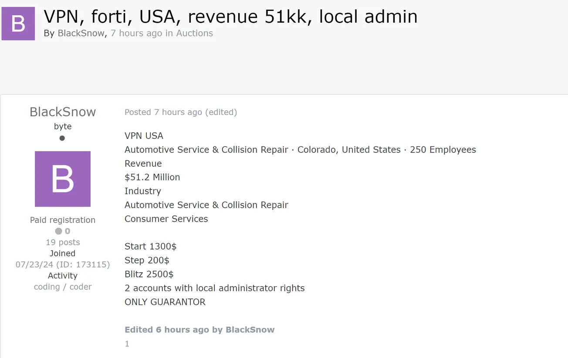Image resolution: width=568 pixels, height=358 pixels.
Task: Open the large BlackSnow profile avatar
Action: [x=63, y=179]
